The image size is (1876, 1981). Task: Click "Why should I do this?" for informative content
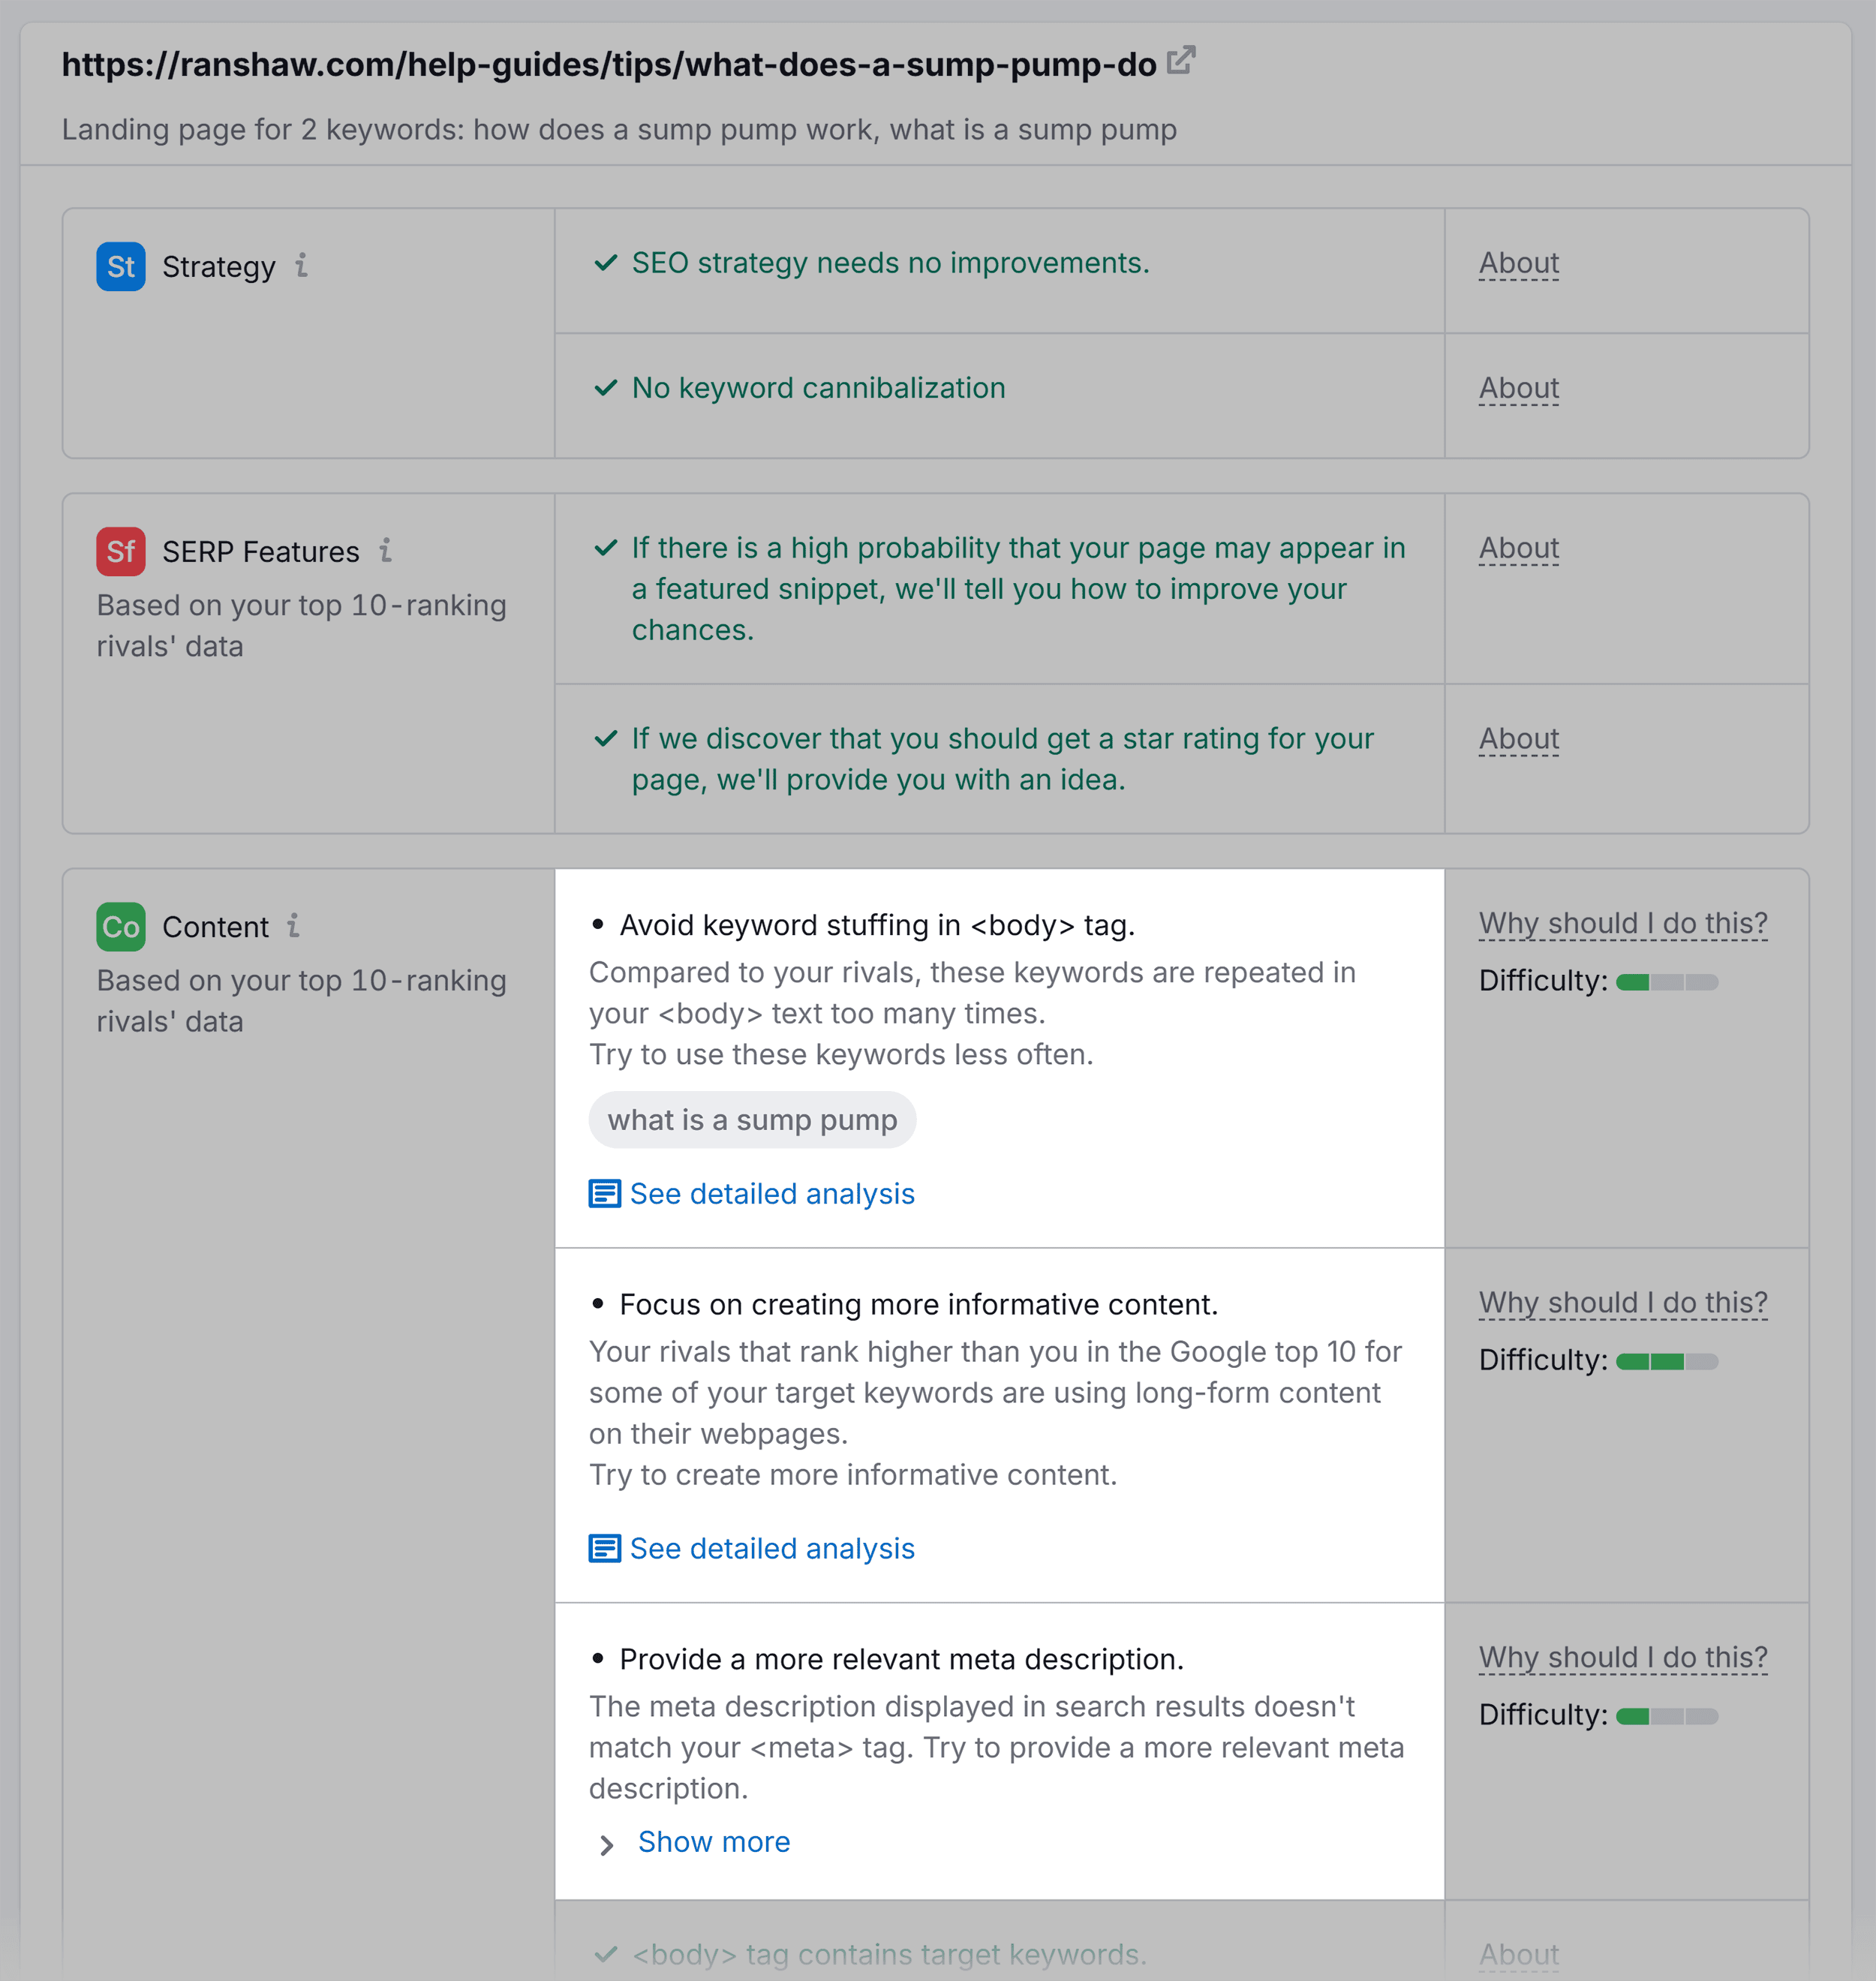coord(1623,1302)
